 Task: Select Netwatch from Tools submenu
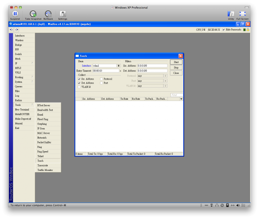coord(48,138)
